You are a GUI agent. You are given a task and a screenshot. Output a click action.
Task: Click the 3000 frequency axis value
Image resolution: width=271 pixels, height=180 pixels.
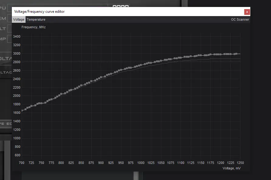(x=17, y=53)
